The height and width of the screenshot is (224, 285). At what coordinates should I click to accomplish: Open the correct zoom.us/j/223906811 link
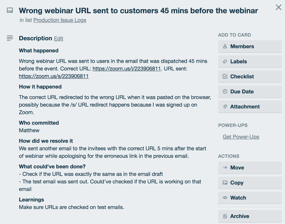[127, 68]
